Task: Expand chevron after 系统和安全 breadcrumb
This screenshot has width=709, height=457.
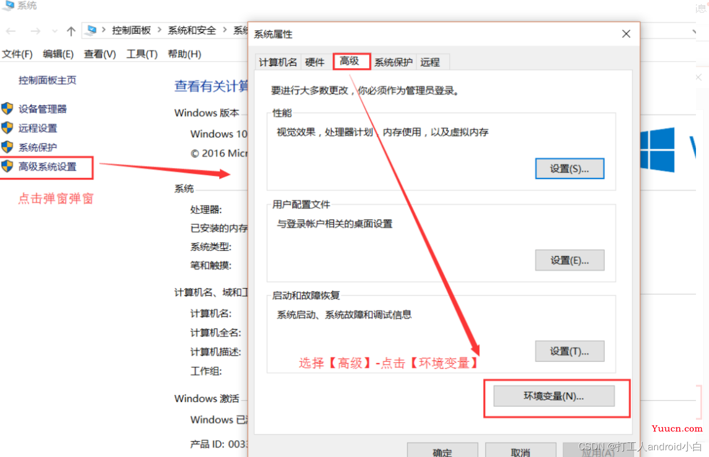Action: click(x=224, y=30)
